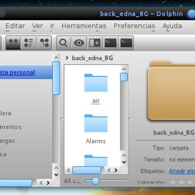The image size is (195, 195).
Task: Open the Editar menu
Action: (15, 26)
